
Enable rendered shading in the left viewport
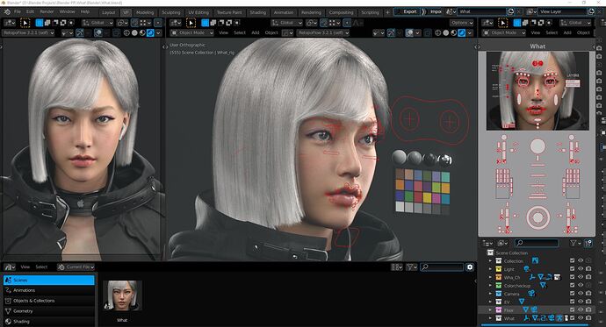coord(151,32)
